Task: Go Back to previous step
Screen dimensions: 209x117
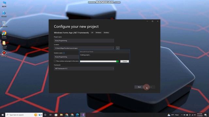Action: [x=139, y=87]
